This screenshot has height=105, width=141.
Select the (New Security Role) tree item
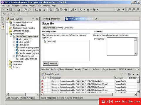coord(28,59)
